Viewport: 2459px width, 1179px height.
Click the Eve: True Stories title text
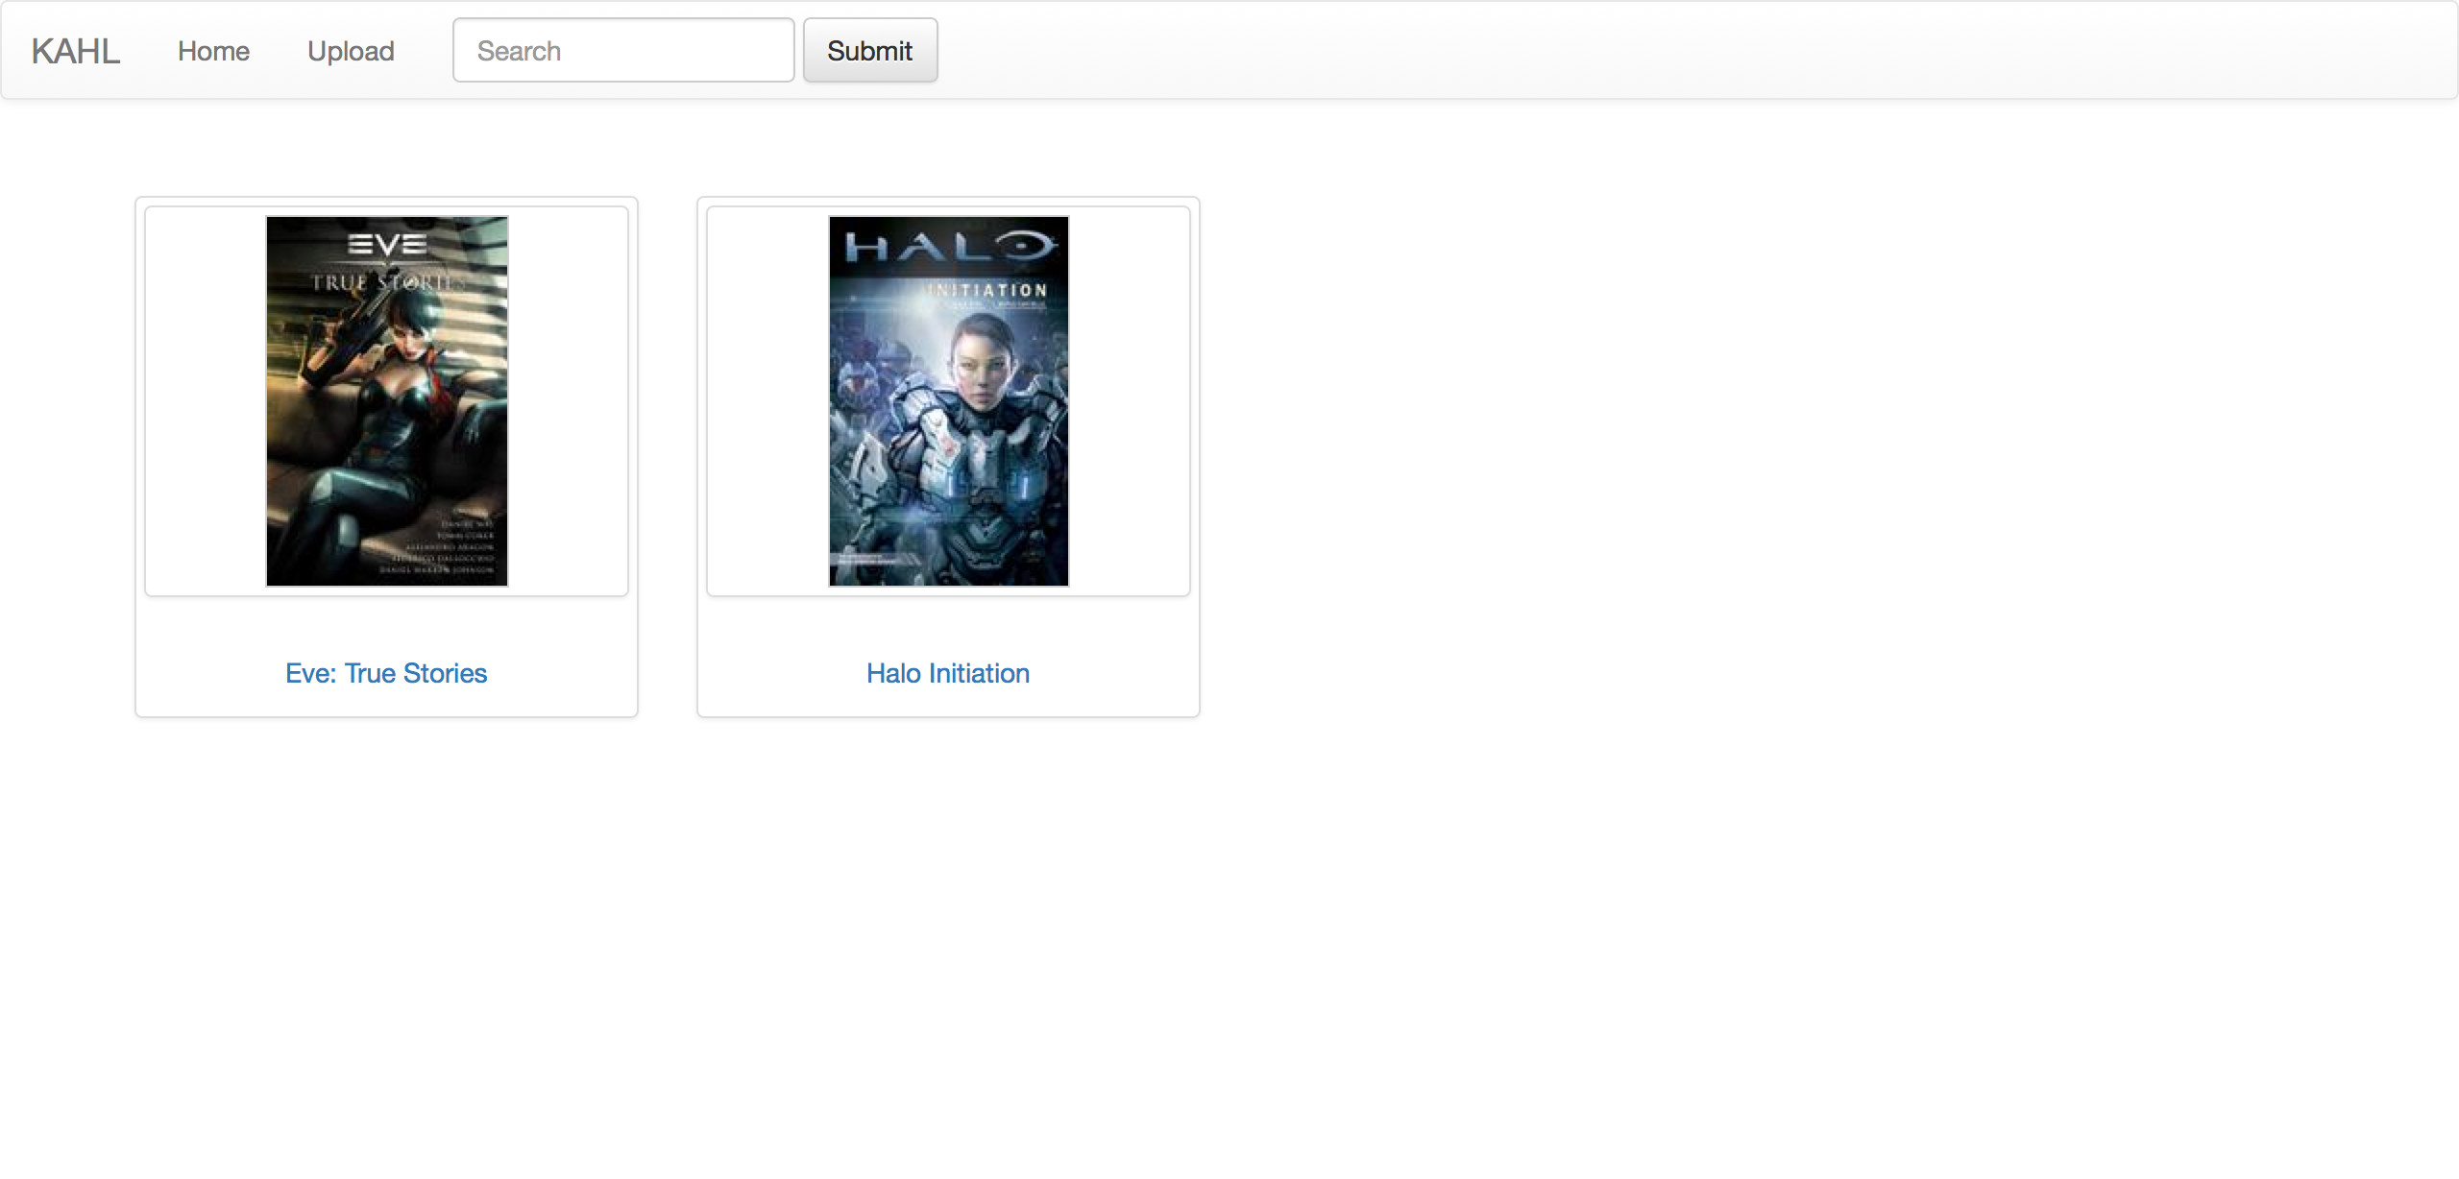tap(386, 673)
